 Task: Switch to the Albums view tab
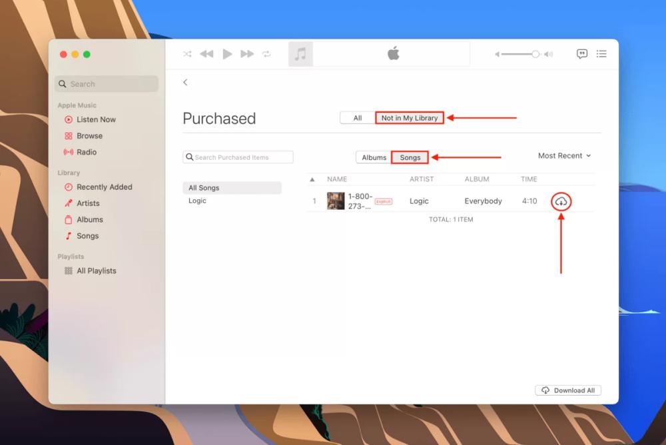374,157
